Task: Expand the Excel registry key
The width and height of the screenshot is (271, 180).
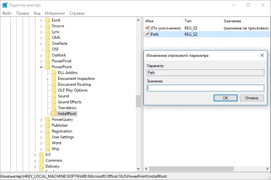Action: [x=41, y=20]
